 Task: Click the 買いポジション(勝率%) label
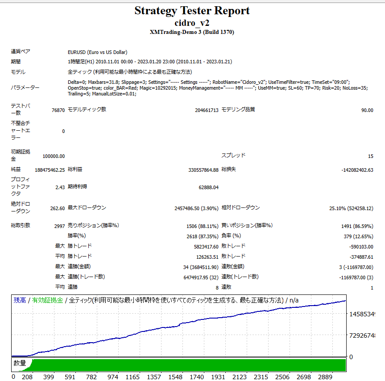[x=247, y=225]
